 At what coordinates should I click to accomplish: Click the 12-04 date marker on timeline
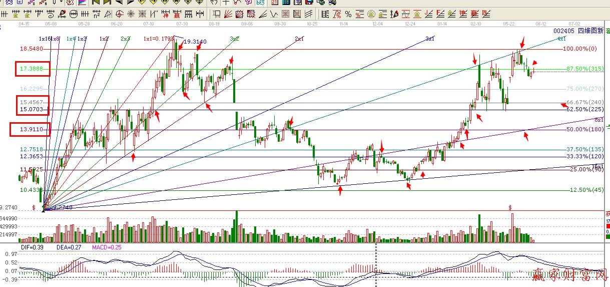378,24
